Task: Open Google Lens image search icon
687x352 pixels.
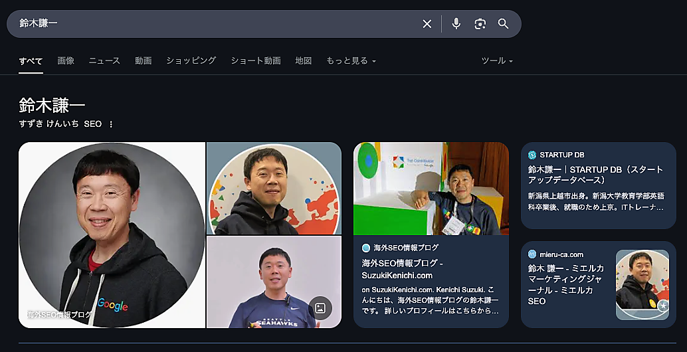Action: 480,24
